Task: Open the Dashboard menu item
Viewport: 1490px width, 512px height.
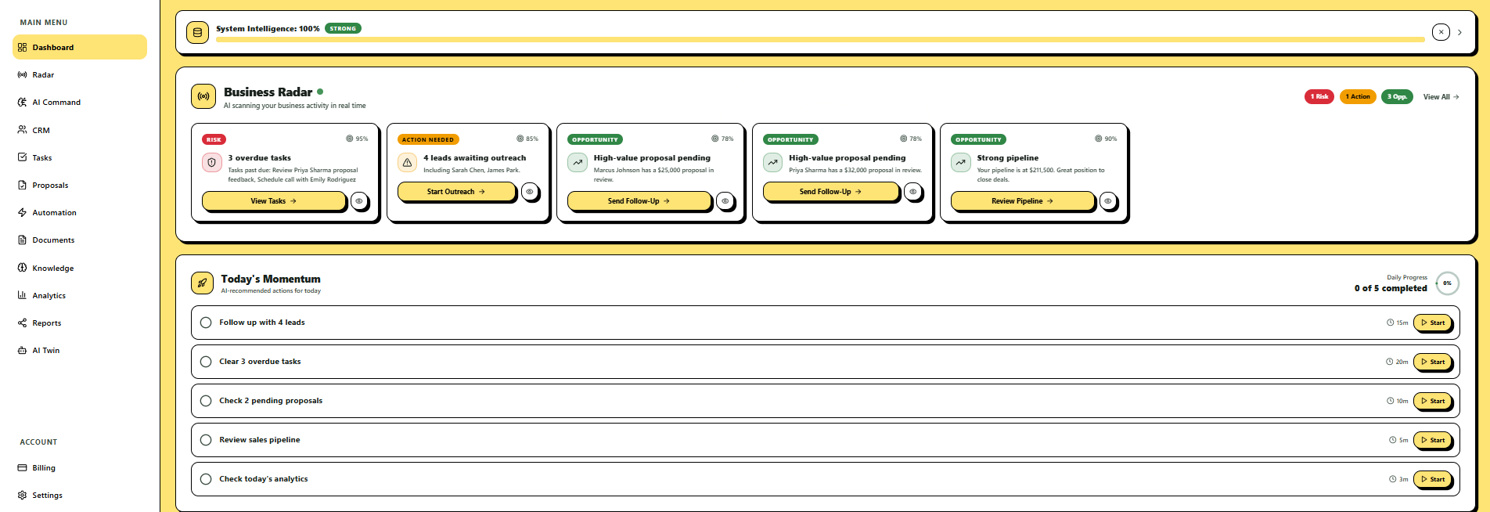Action: [80, 47]
